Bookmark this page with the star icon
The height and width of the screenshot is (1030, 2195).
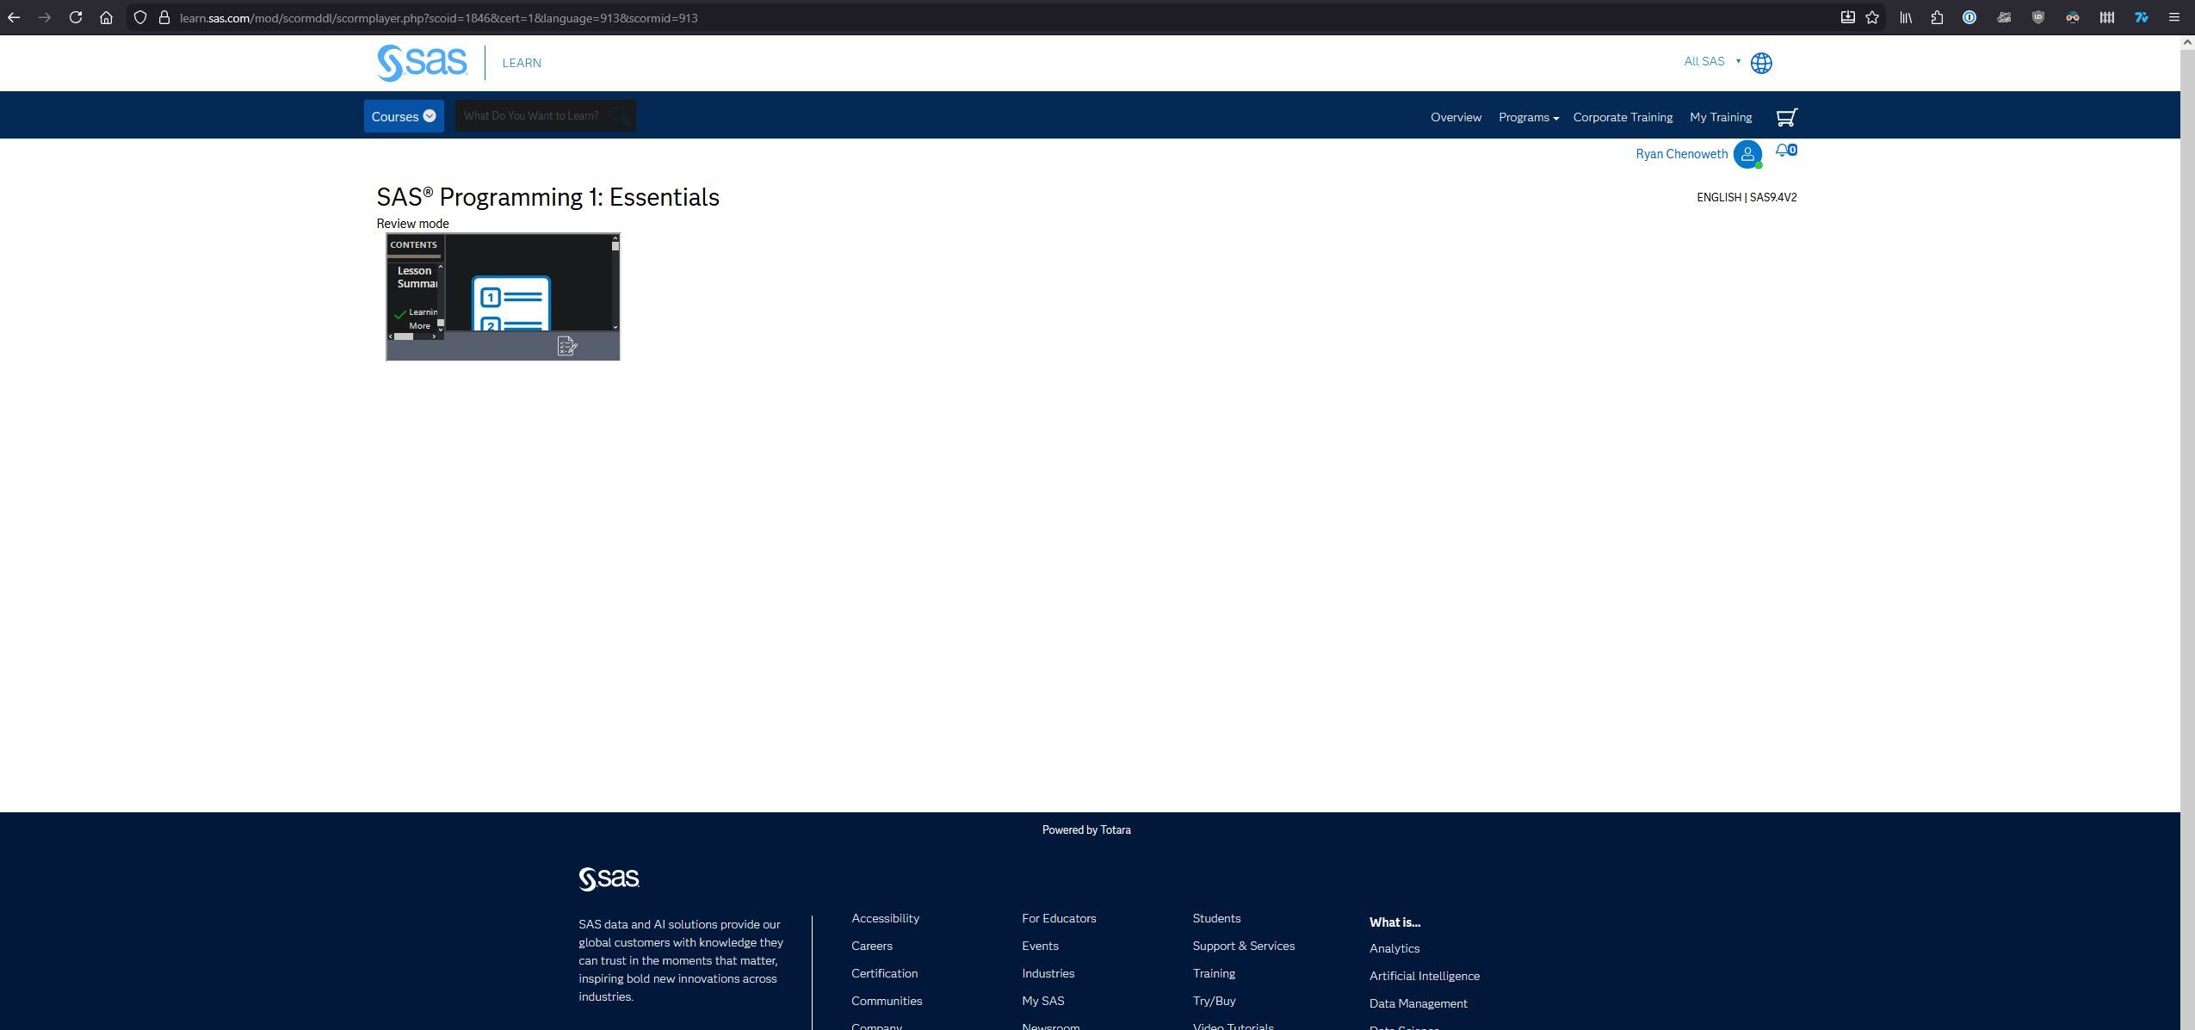[1872, 17]
